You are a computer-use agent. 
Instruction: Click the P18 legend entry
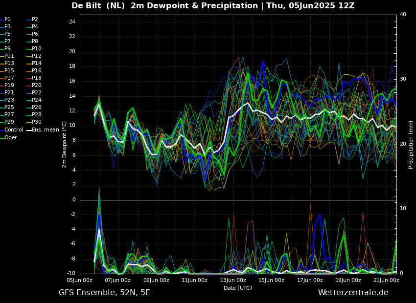coord(34,78)
